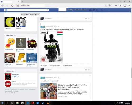
Task: Open Klímatisztítás Budapest thumbnail
Action: click(x=32, y=58)
